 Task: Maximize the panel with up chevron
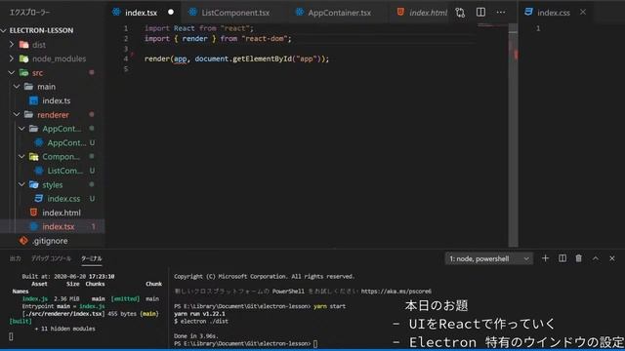coord(596,258)
